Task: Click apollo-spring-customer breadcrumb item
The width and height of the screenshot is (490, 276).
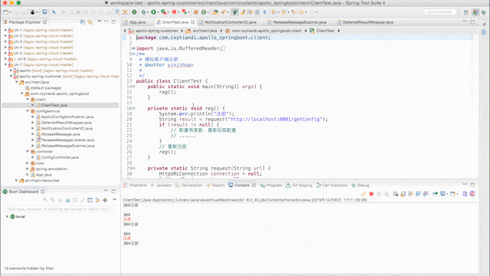Action: click(x=156, y=31)
